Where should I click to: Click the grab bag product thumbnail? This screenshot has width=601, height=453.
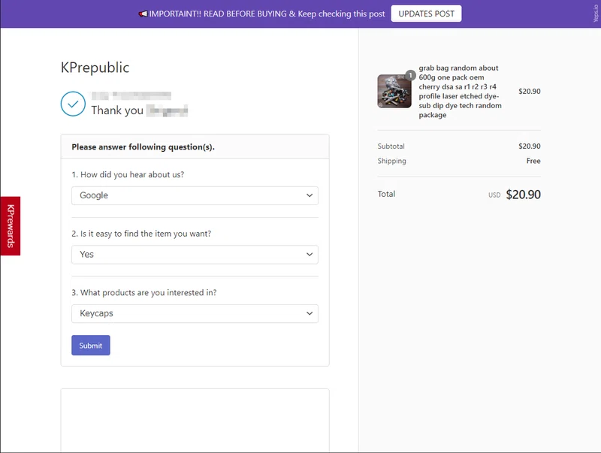394,91
